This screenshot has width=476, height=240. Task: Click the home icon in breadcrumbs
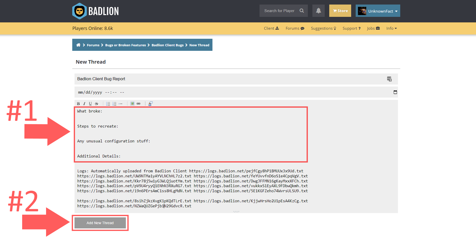pyautogui.click(x=78, y=45)
